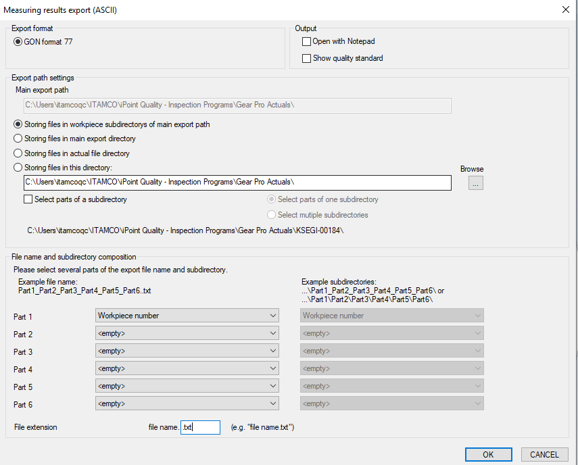Choose Storing files in workpiece subdirectories option

pyautogui.click(x=18, y=125)
